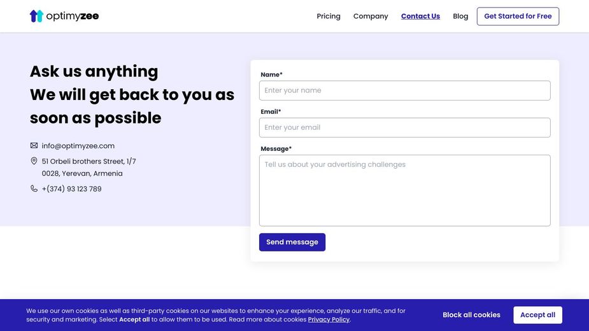The height and width of the screenshot is (331, 589).
Task: Click the location pin icon
Action: point(34,161)
